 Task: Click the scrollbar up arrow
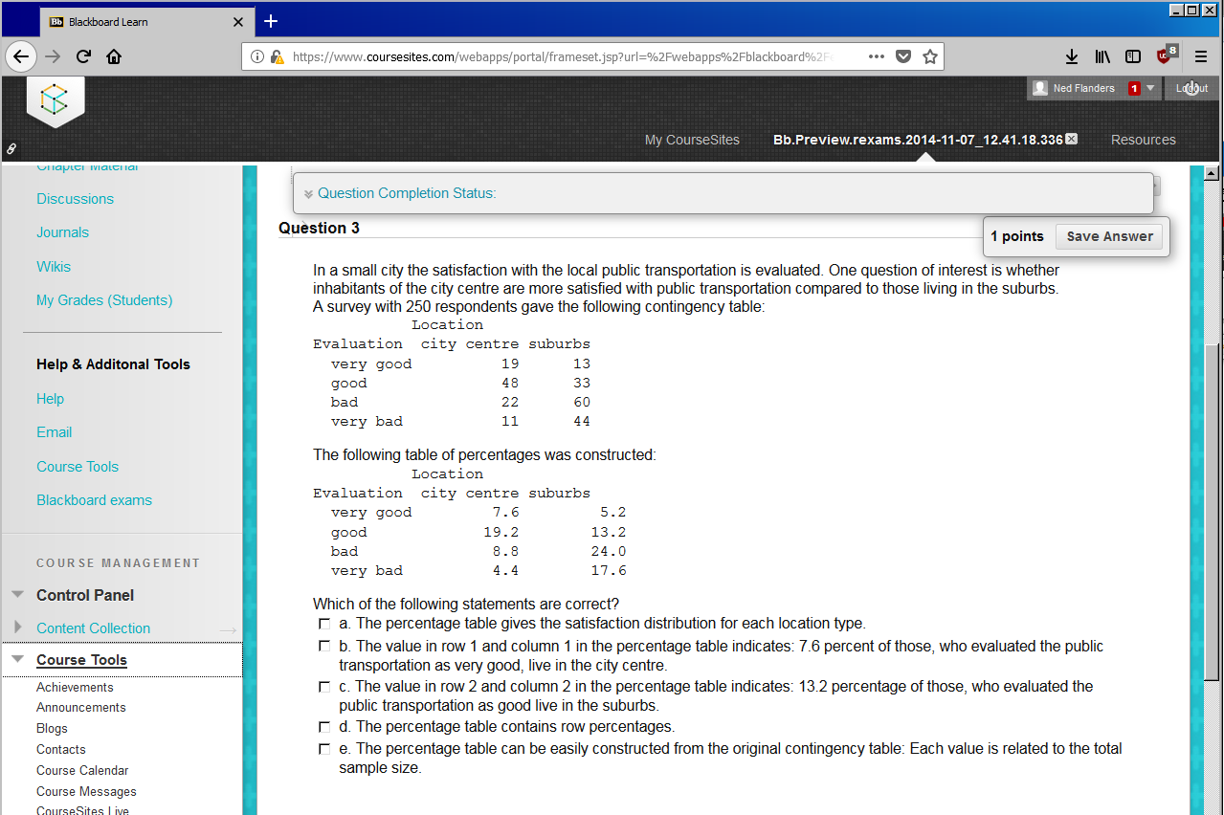coord(1212,173)
